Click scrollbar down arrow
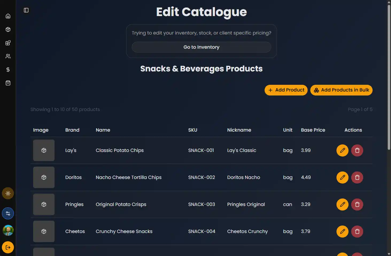The width and height of the screenshot is (391, 256). [x=389, y=254]
